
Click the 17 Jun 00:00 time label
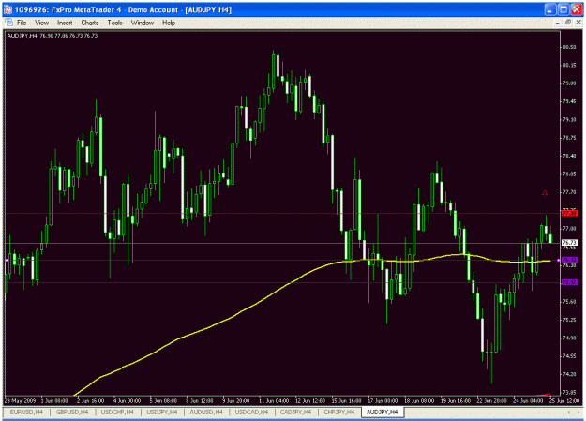pos(383,400)
